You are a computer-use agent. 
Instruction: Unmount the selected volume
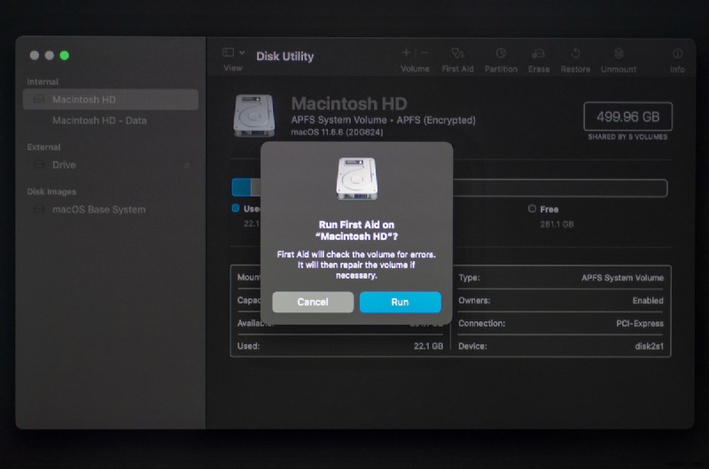[x=619, y=54]
